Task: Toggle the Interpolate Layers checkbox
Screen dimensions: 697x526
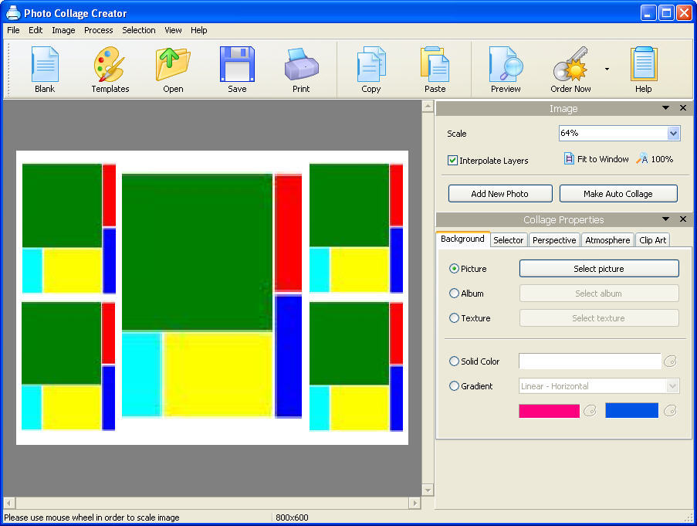Action: (x=452, y=159)
